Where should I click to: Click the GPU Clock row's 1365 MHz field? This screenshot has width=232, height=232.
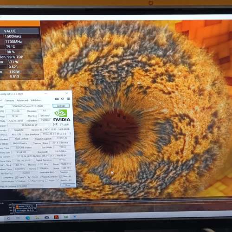19,165
